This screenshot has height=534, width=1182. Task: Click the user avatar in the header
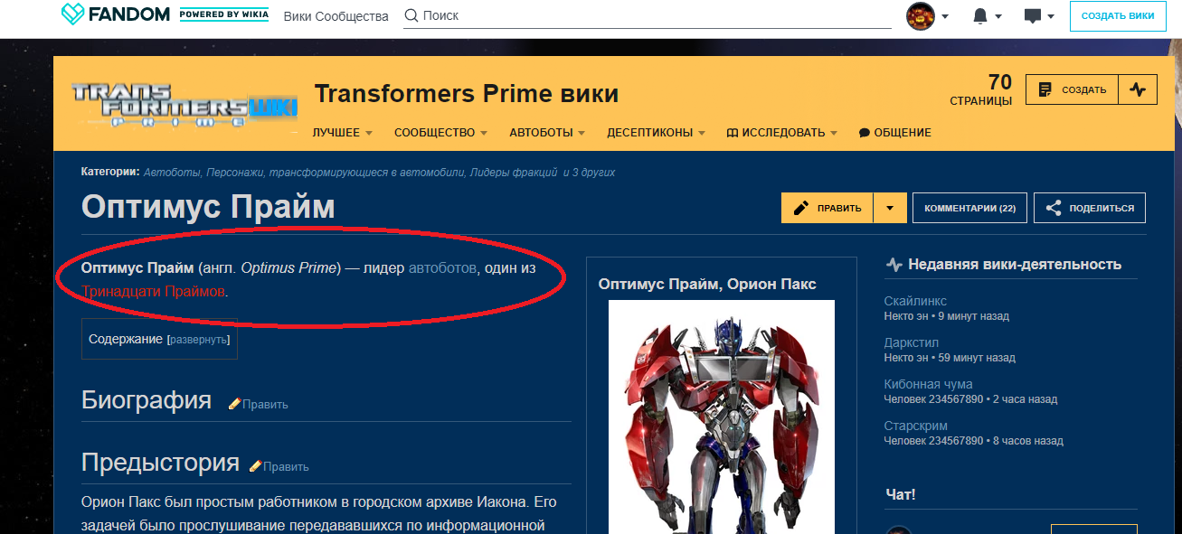click(920, 16)
